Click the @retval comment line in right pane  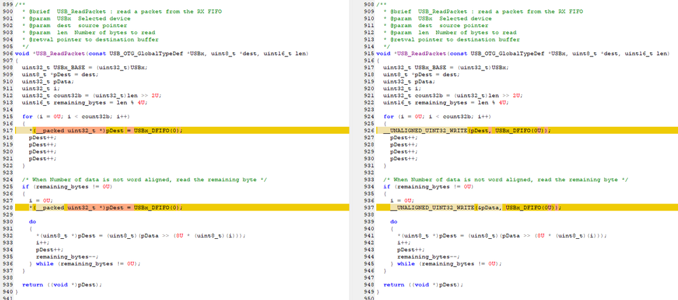click(x=451, y=39)
